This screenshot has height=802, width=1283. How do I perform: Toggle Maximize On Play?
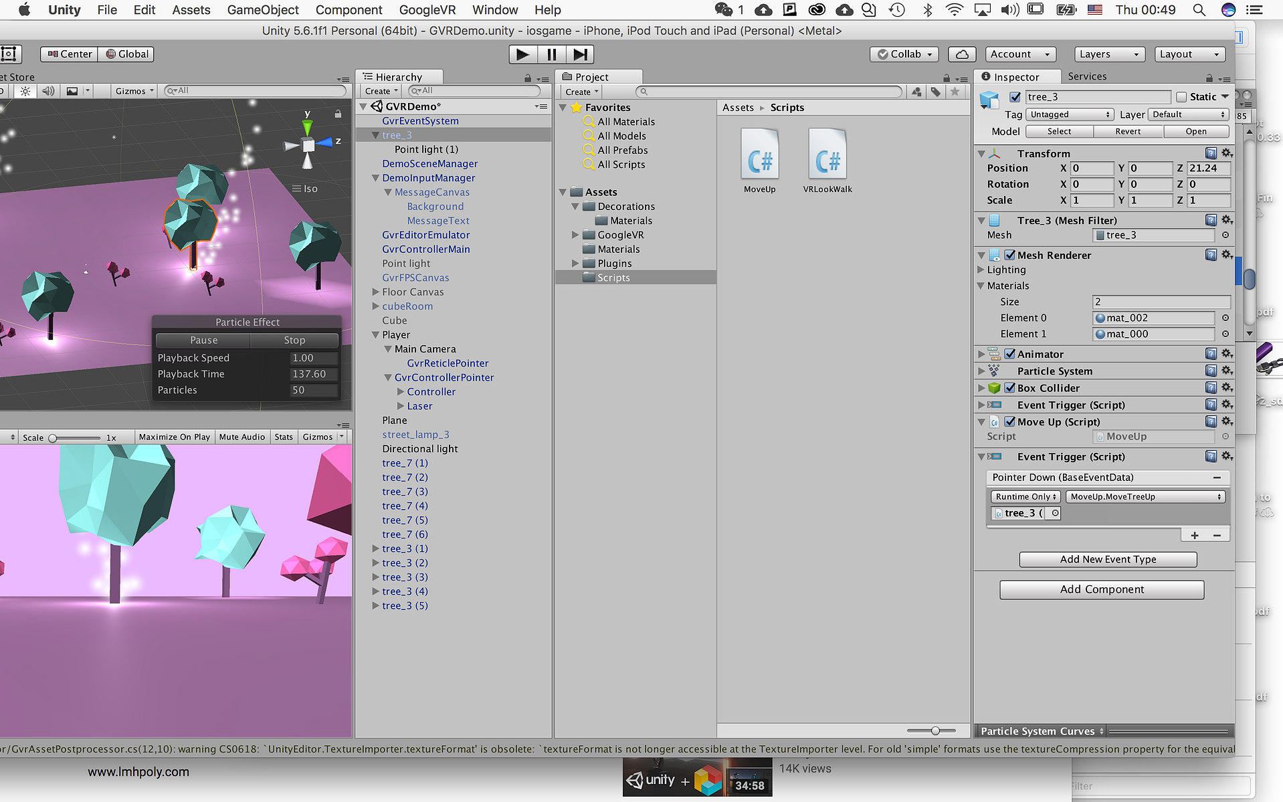pos(174,437)
